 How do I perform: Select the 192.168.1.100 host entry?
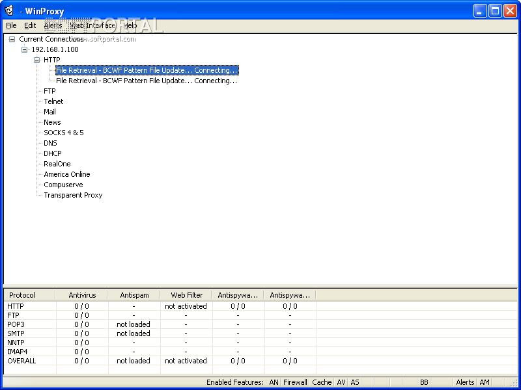click(x=55, y=50)
